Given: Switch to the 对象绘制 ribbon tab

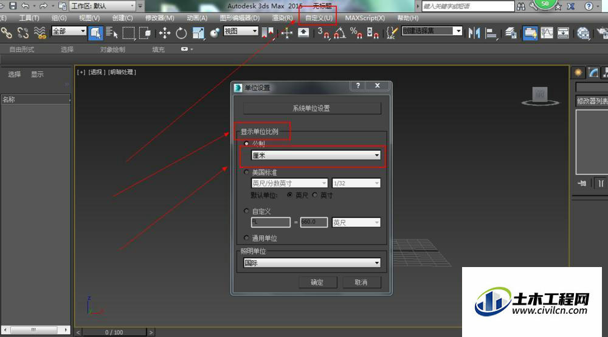Looking at the screenshot, I should coord(112,49).
